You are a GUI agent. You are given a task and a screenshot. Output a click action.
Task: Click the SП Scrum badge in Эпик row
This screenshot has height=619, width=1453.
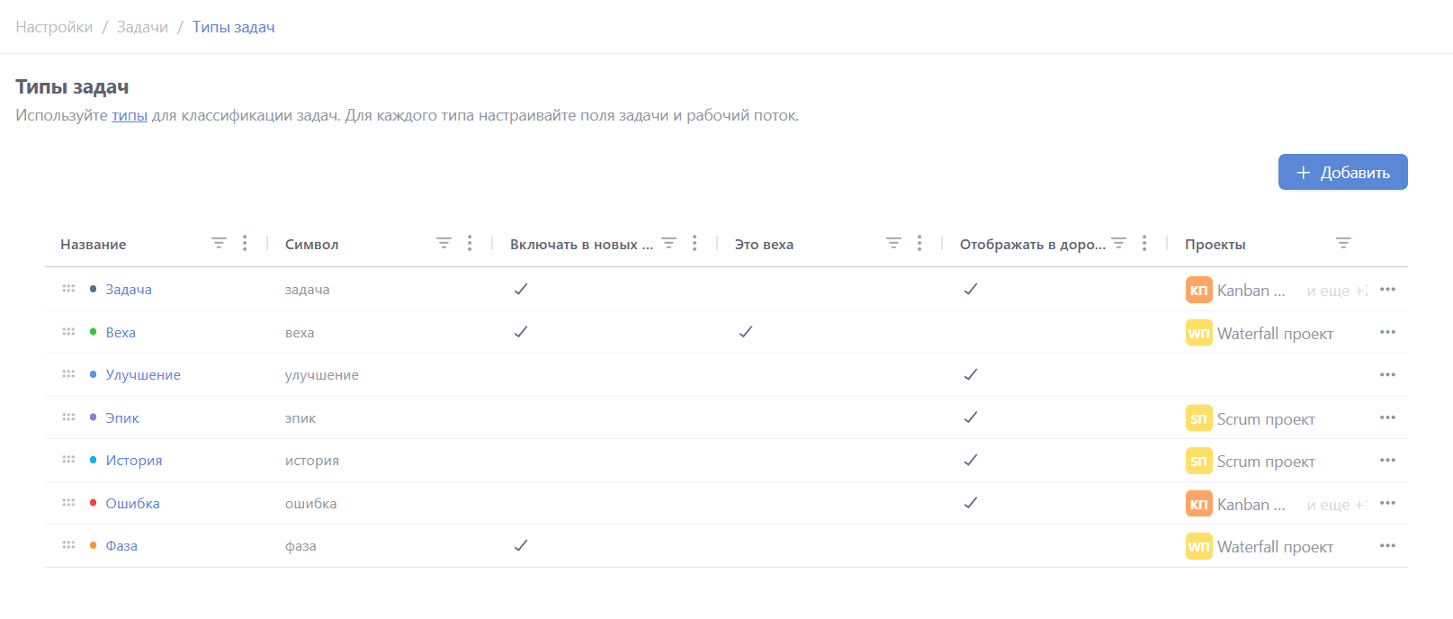[1198, 418]
